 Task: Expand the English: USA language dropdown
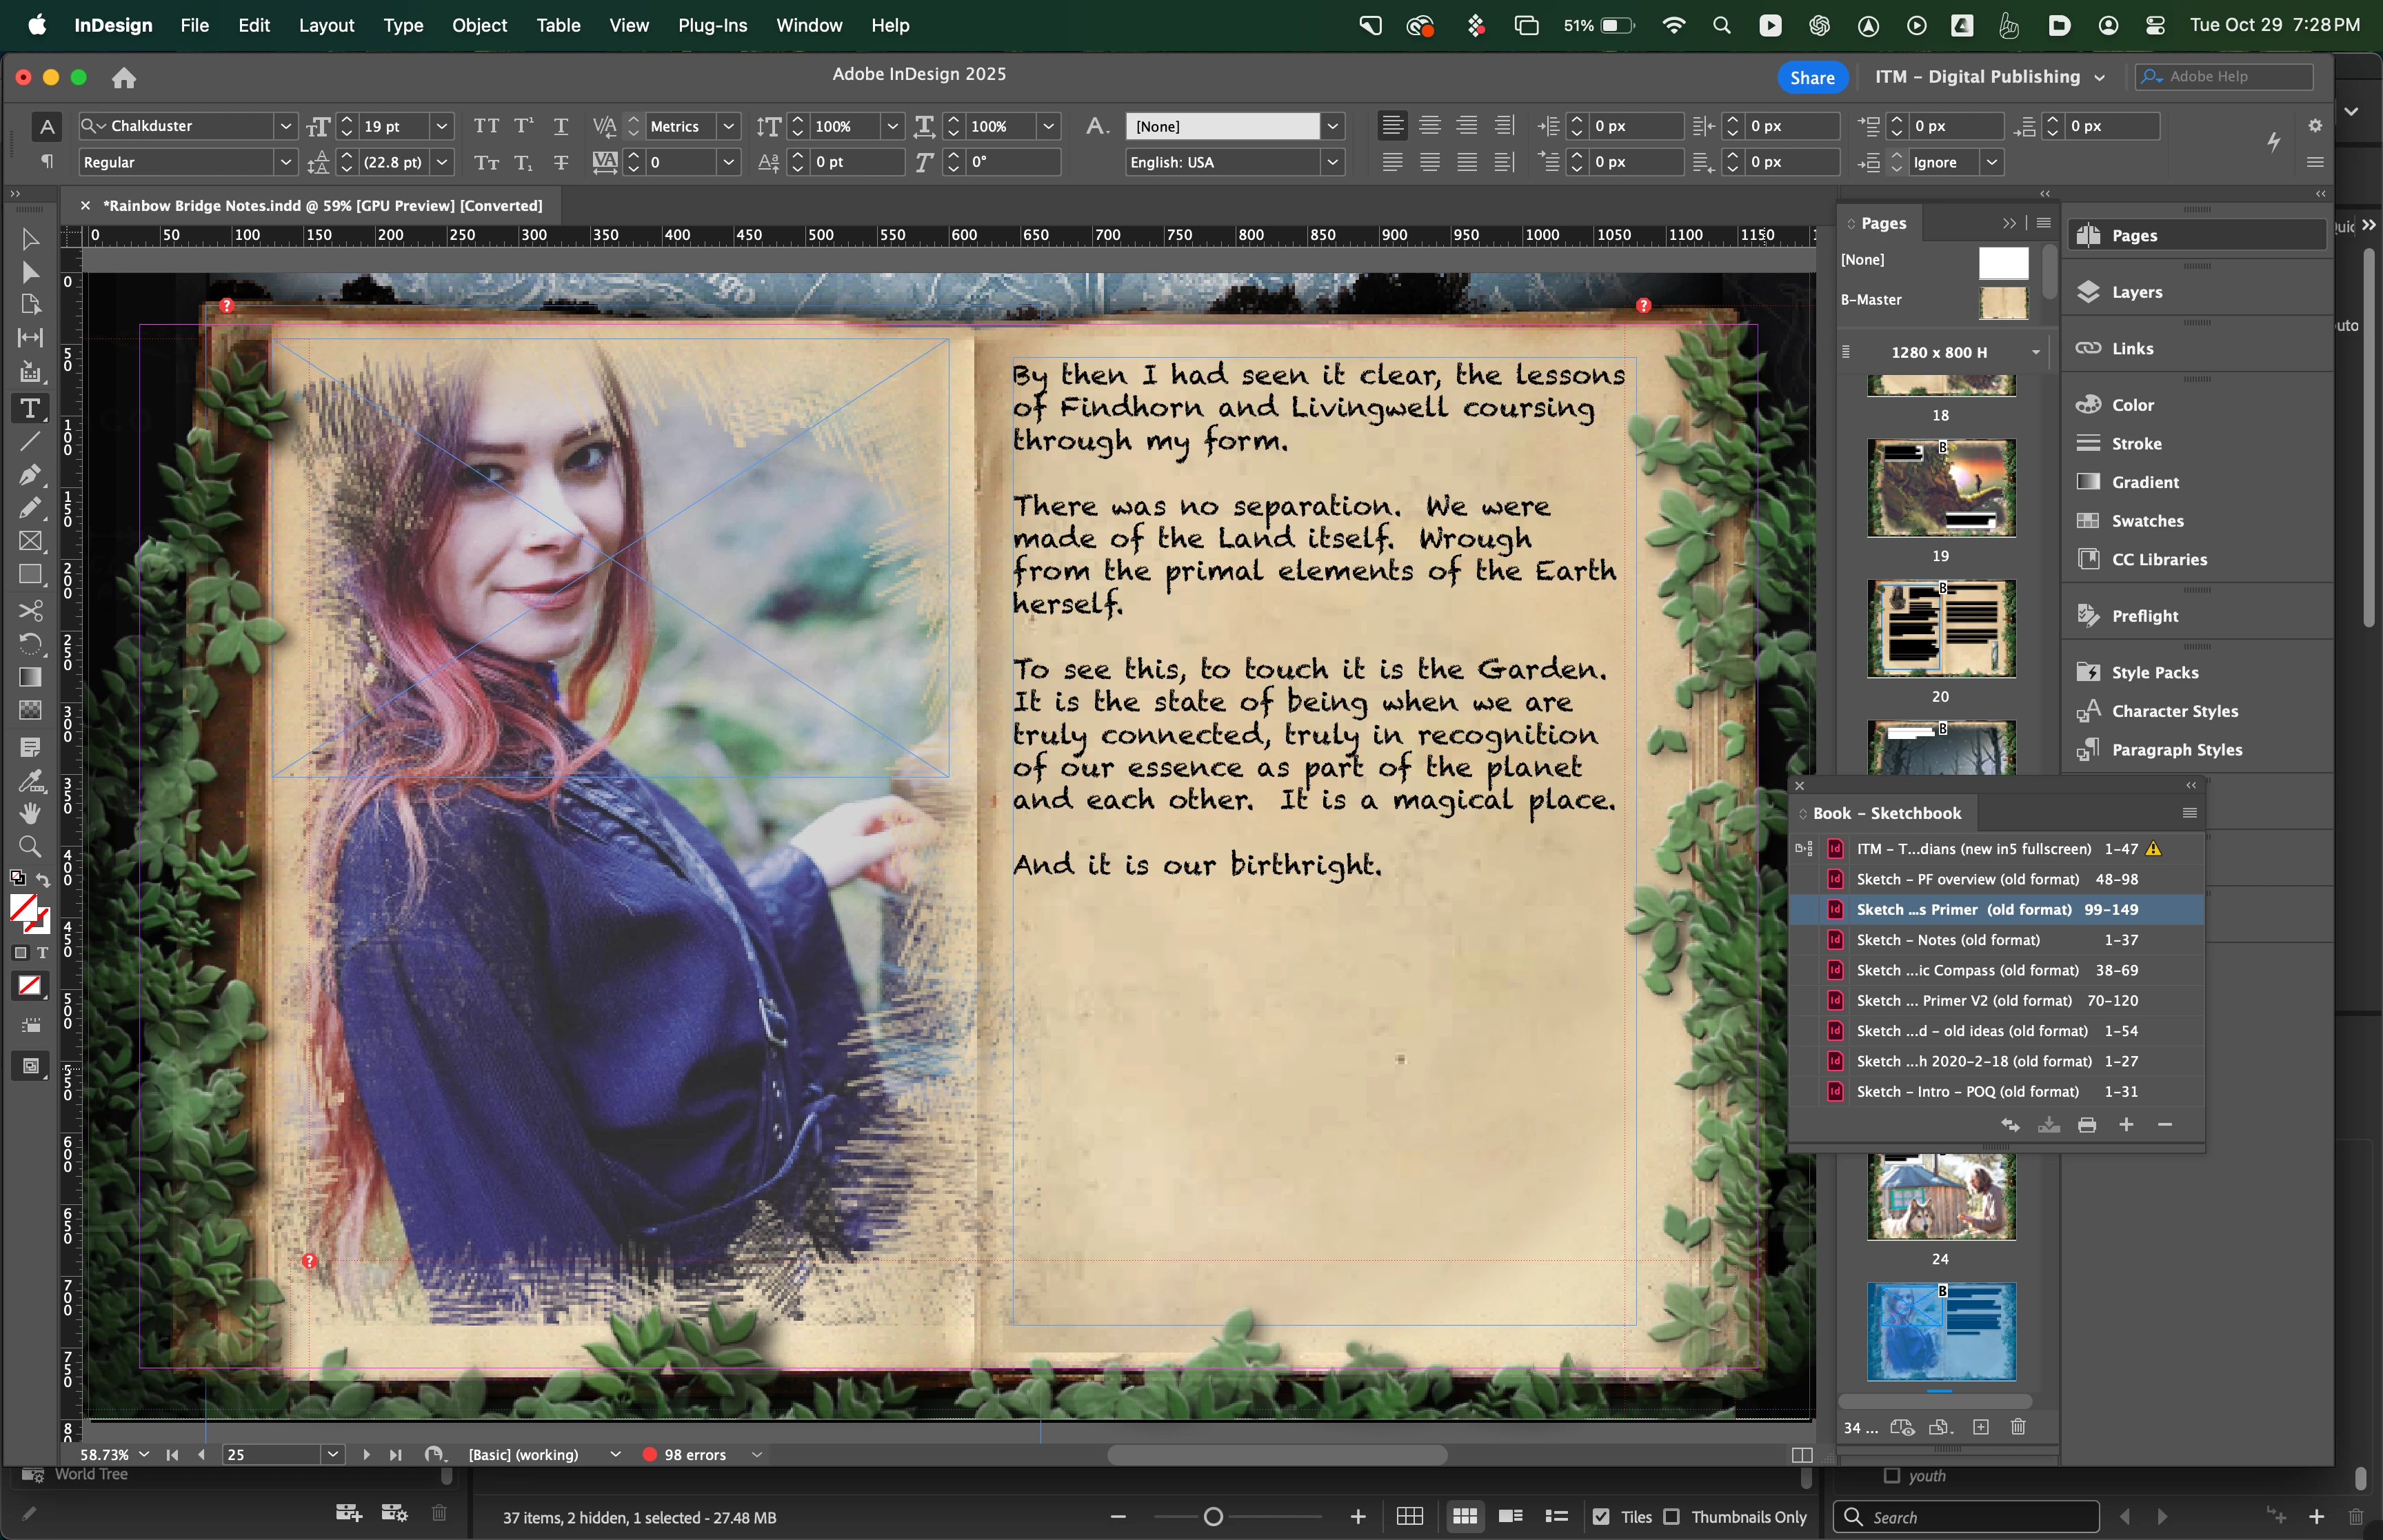coord(1332,162)
